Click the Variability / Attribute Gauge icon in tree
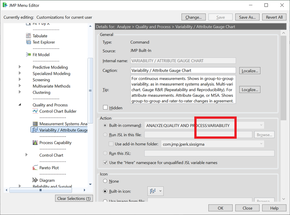 (35, 130)
